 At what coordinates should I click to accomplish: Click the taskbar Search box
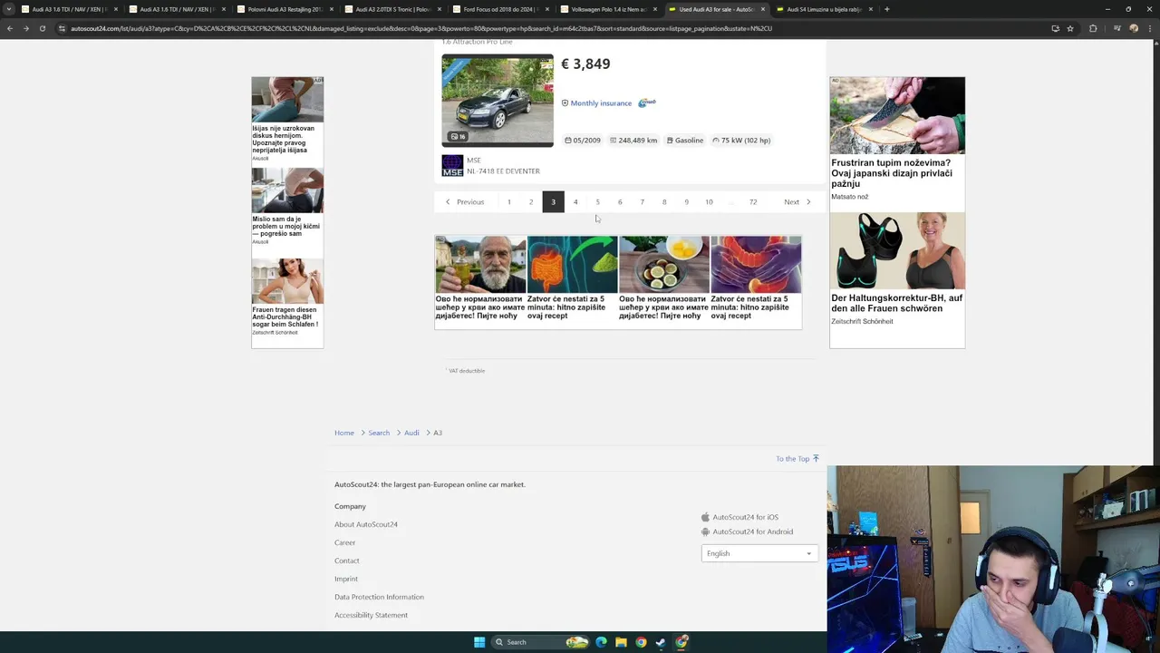click(541, 642)
